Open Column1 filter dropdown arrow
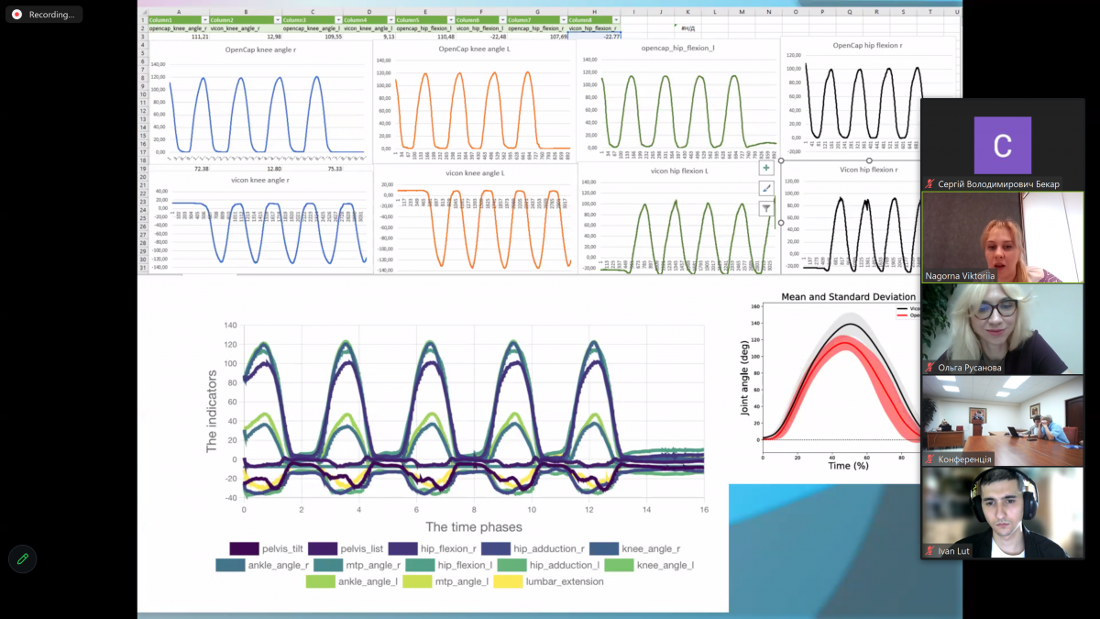The width and height of the screenshot is (1100, 619). [x=204, y=19]
